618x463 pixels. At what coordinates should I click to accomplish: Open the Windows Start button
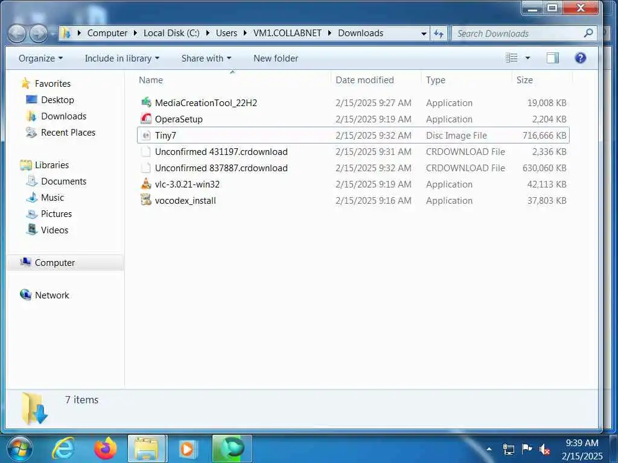19,449
